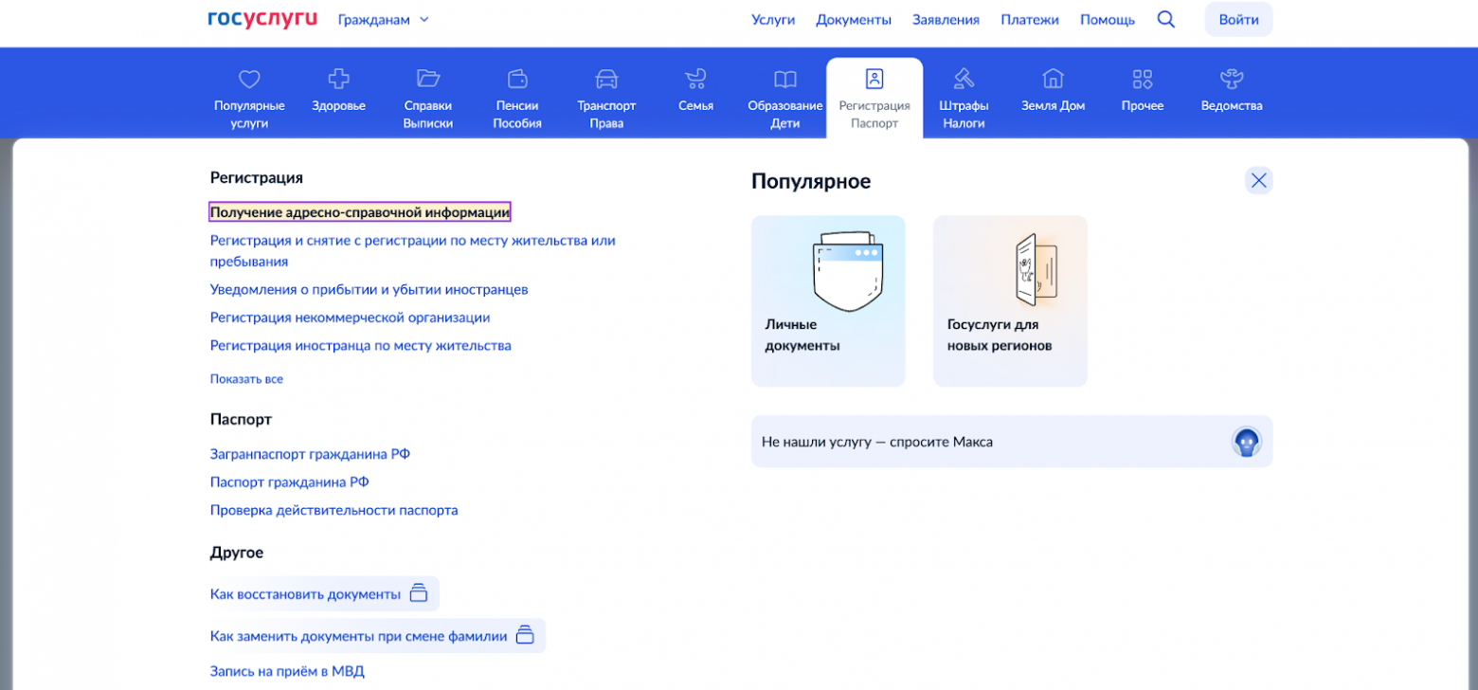
Task: Open the Пенсии Пособия section icon
Action: (516, 79)
